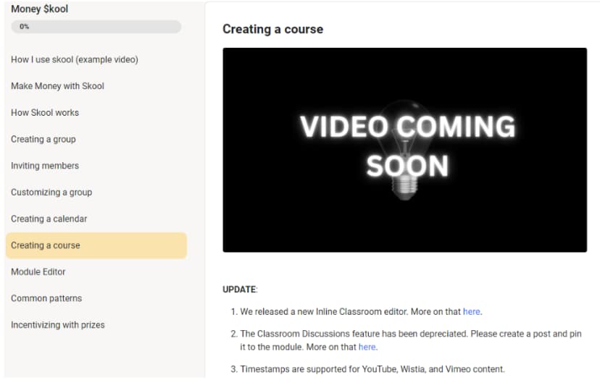The width and height of the screenshot is (600, 388).
Task: Click the 'Creating a course' page heading
Action: 273,29
